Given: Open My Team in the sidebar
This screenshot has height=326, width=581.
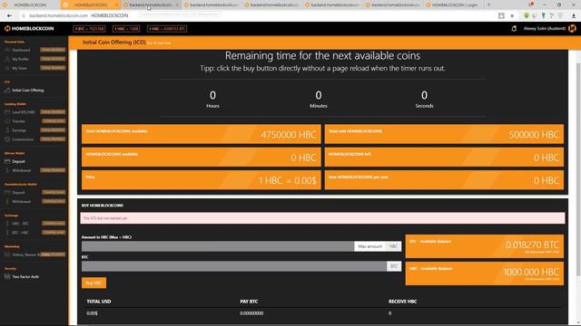Looking at the screenshot, I should coord(19,69).
